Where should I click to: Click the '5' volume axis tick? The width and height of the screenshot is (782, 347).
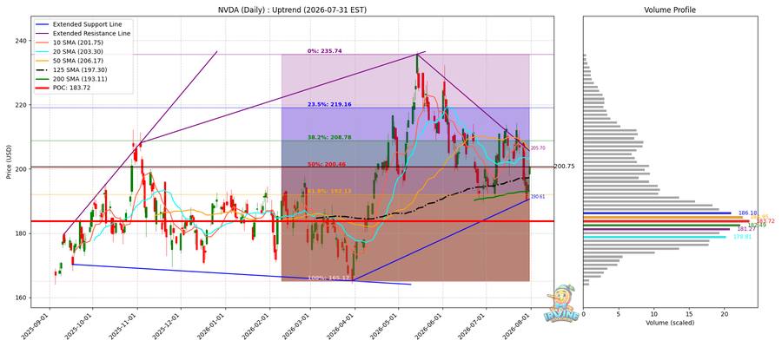619,314
